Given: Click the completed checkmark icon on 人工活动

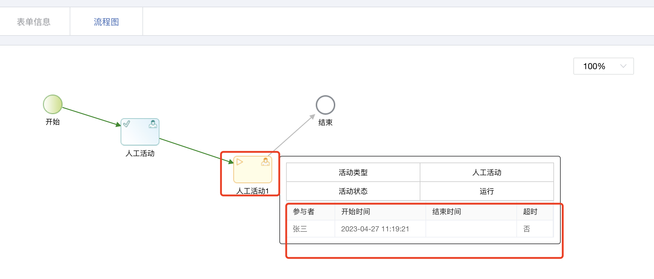Looking at the screenshot, I should 127,124.
